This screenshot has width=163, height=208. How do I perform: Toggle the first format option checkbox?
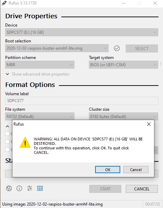(x=7, y=133)
